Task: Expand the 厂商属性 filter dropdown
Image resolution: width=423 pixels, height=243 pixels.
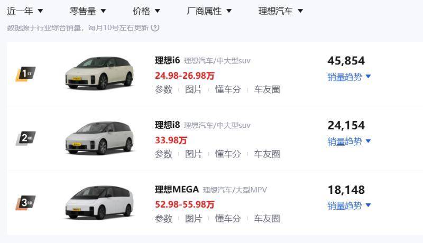Action: [209, 11]
